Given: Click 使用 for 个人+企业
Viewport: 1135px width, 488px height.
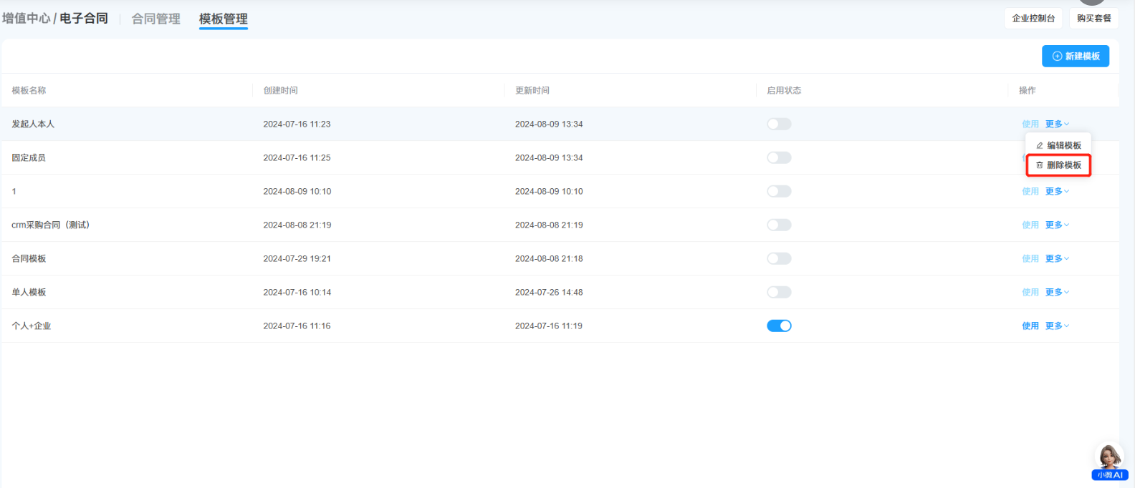Looking at the screenshot, I should [1030, 326].
